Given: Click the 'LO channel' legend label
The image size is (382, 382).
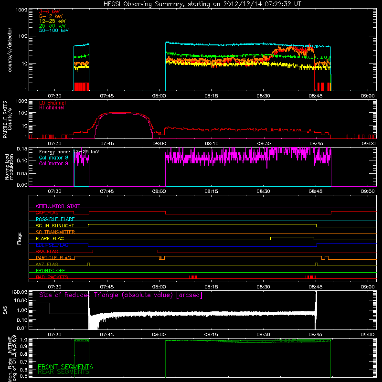Looking at the screenshot, I should (53, 103).
